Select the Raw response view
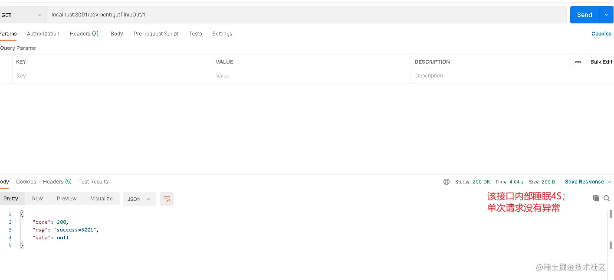 37,199
